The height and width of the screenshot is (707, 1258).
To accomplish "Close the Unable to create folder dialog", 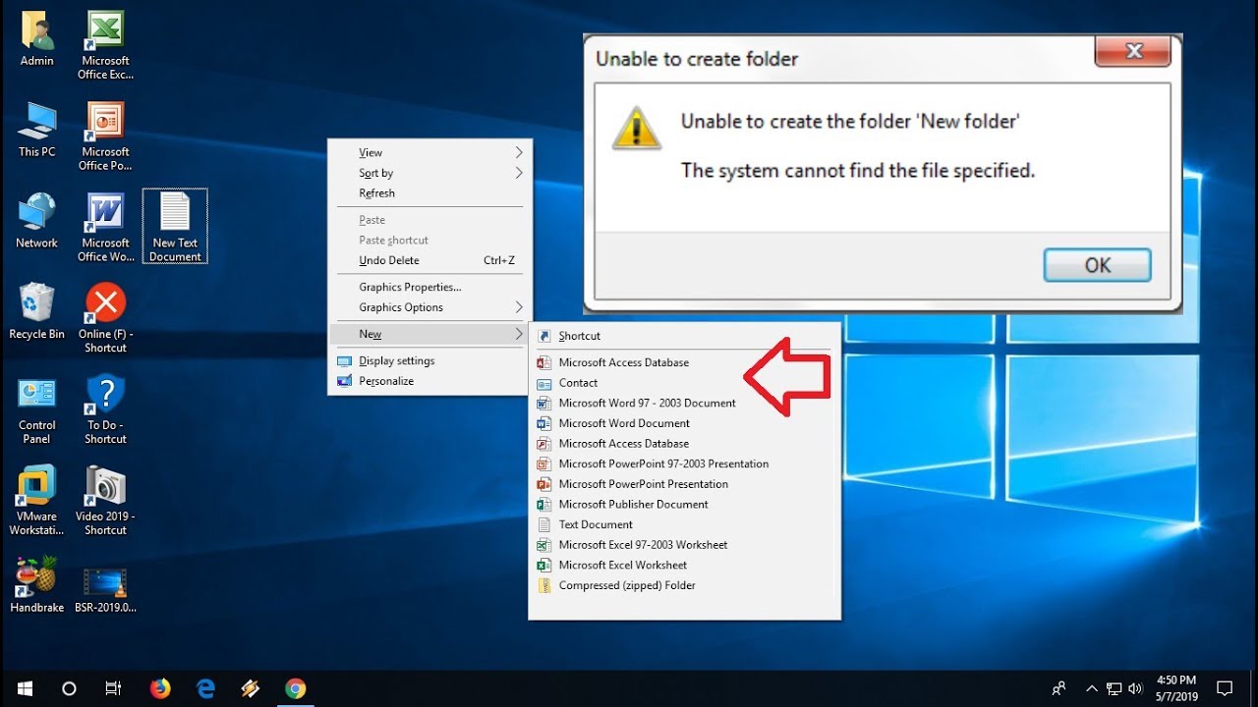I will point(1133,52).
